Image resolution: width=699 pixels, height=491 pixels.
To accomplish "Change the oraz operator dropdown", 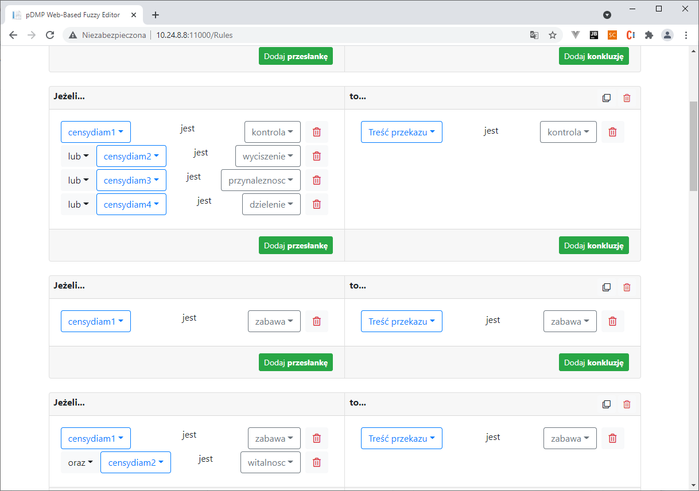I will click(x=80, y=462).
